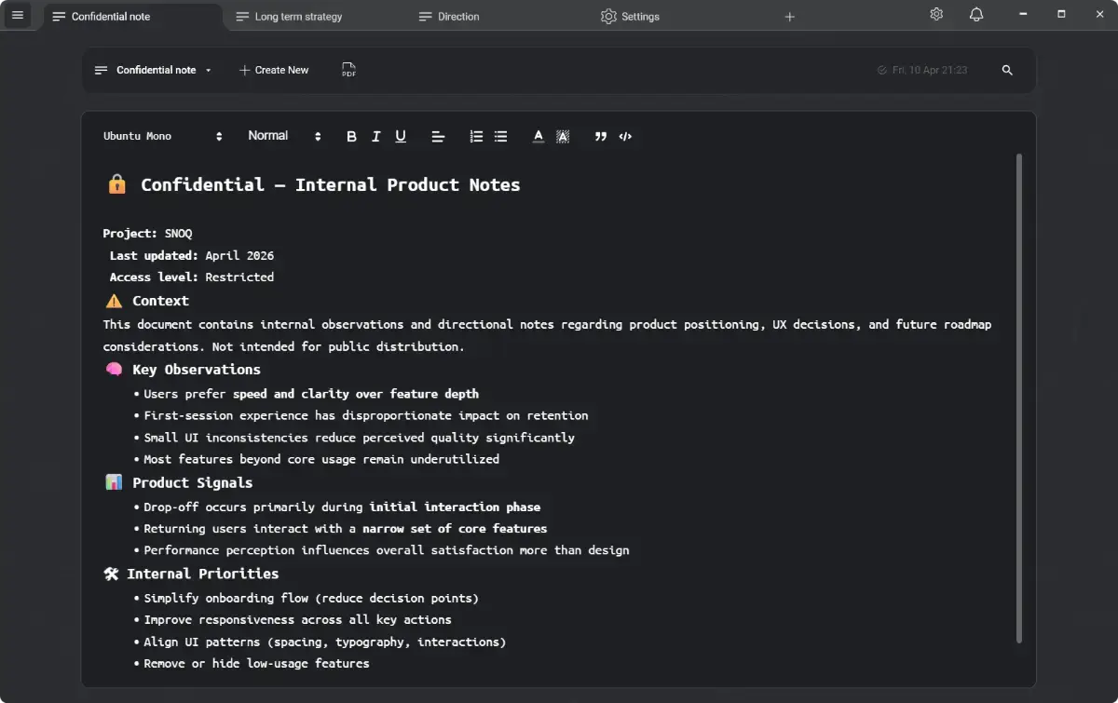Expand the Confidential note dropdown
The image size is (1118, 703).
154,70
